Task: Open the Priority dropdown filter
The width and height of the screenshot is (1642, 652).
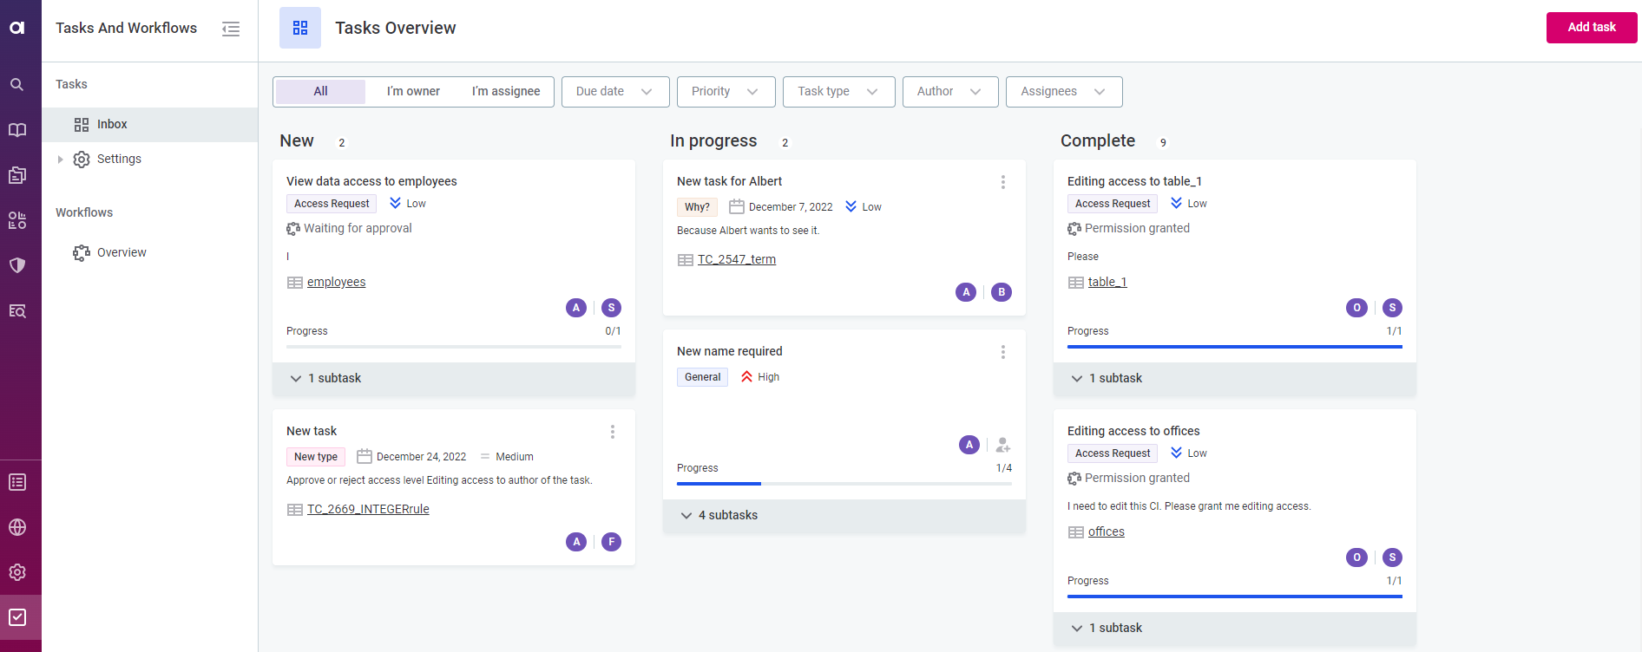Action: (726, 92)
